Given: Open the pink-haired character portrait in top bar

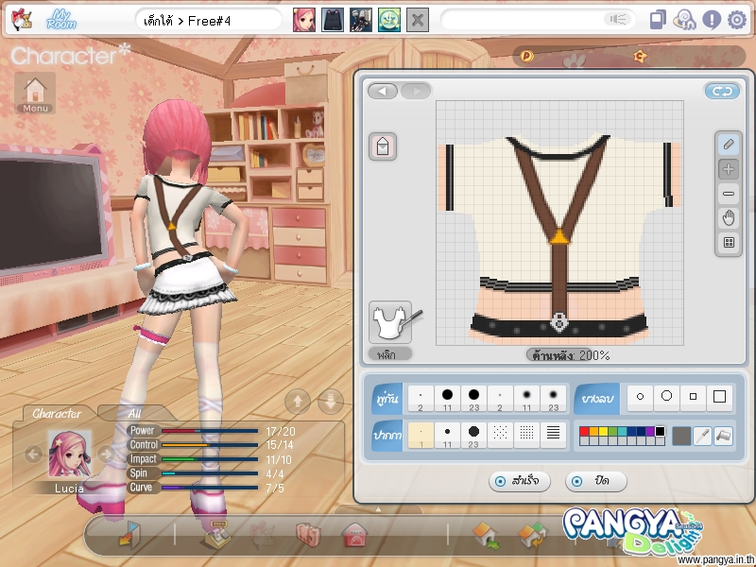Looking at the screenshot, I should pyautogui.click(x=304, y=20).
